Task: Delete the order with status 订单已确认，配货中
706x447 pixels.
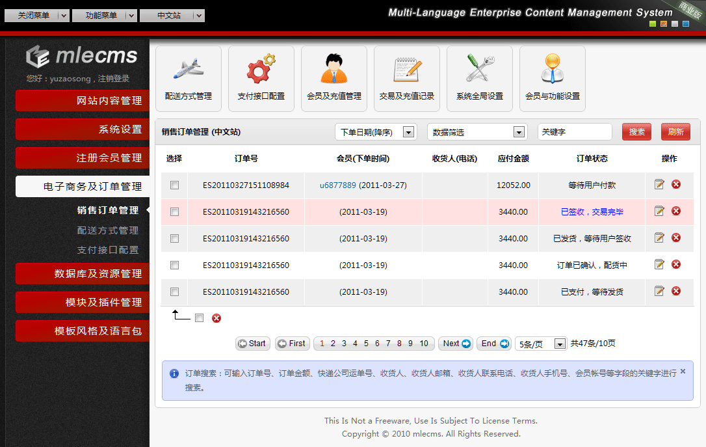Action: 676,264
